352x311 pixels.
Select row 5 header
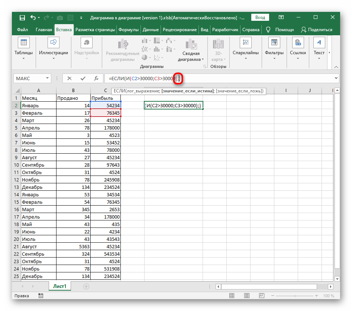click(x=16, y=128)
